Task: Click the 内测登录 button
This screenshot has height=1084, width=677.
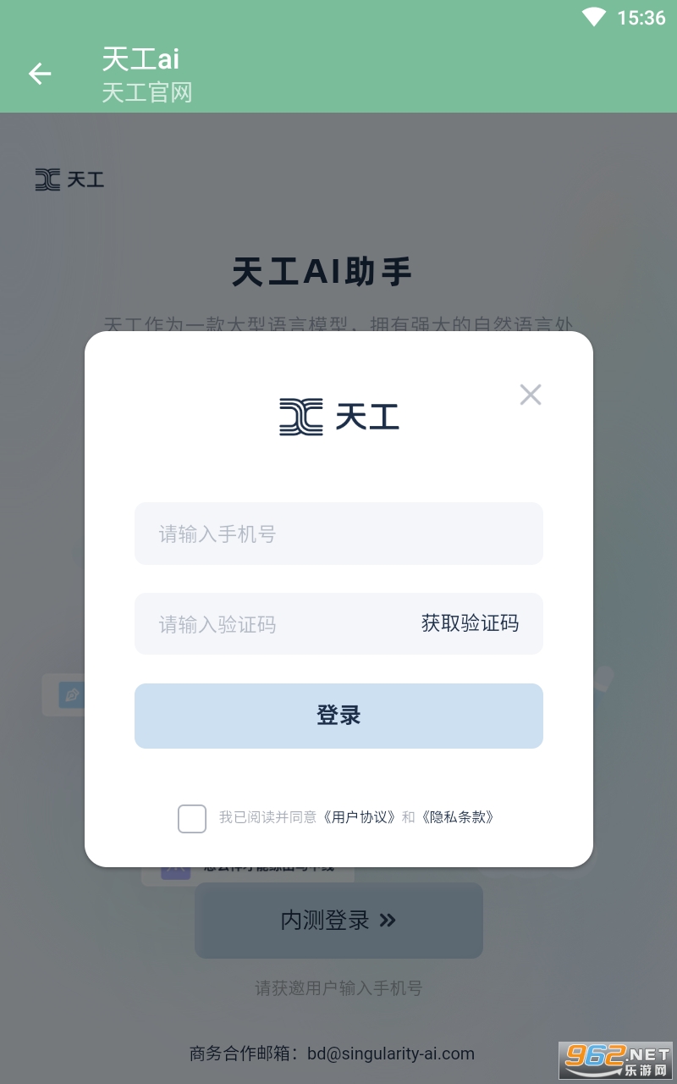Action: [338, 921]
